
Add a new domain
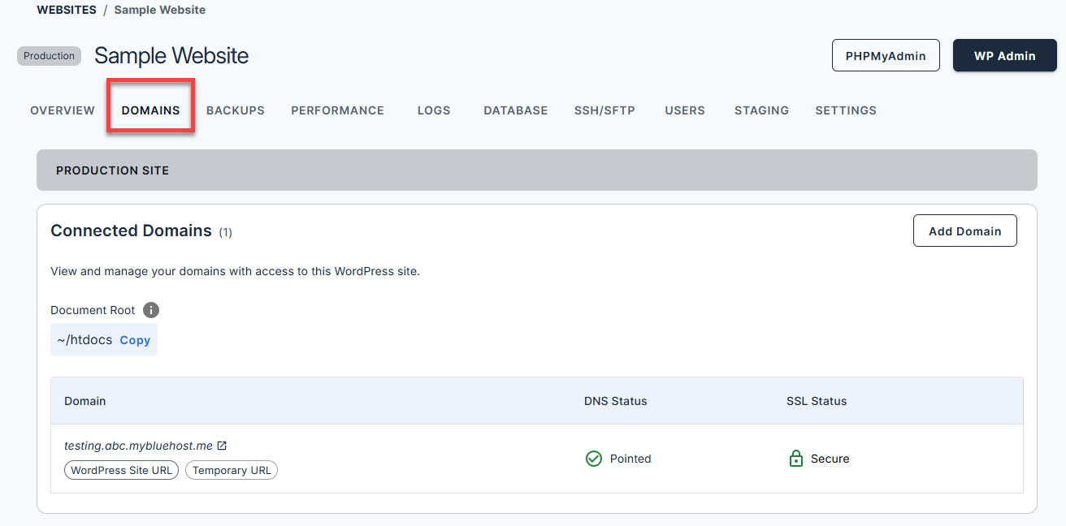click(x=964, y=230)
